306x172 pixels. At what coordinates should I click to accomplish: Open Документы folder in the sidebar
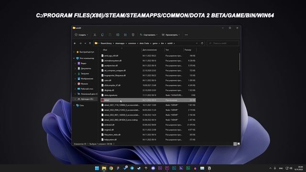tap(84, 68)
